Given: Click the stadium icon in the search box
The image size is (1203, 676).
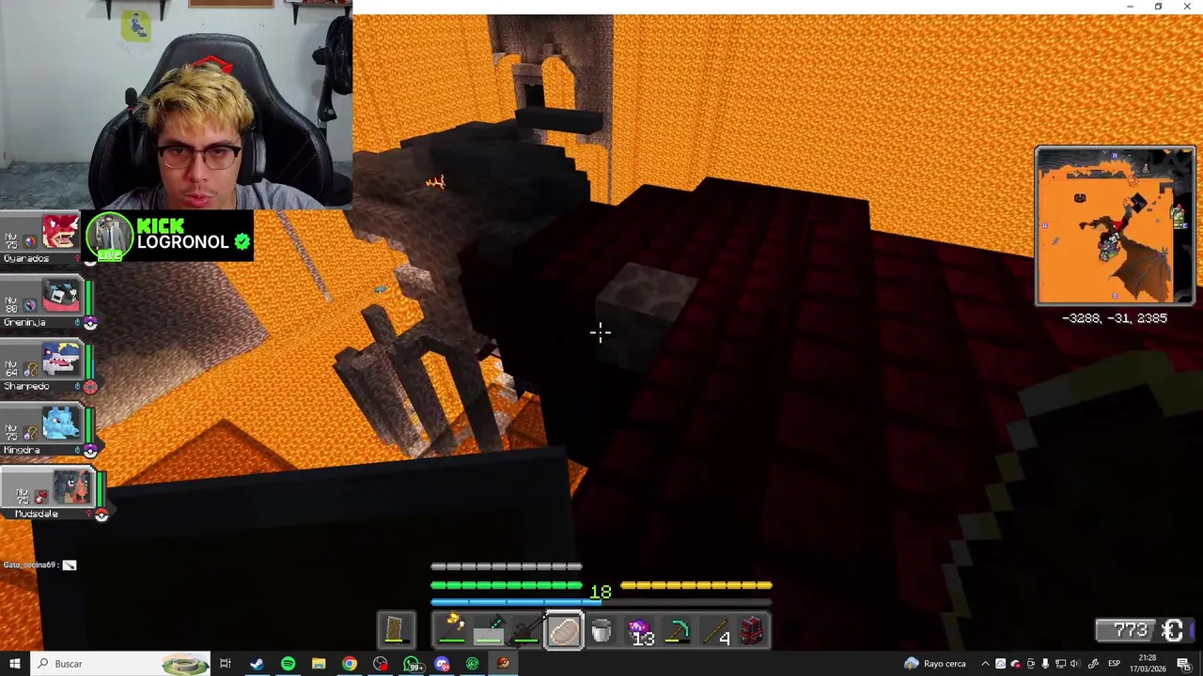Looking at the screenshot, I should pos(185,664).
